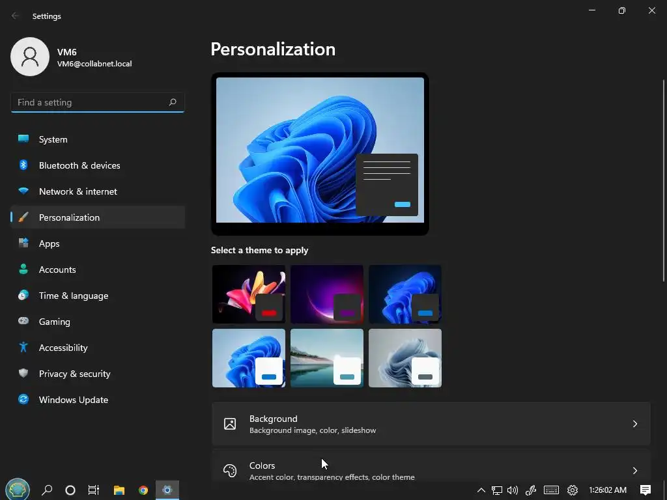Screen dimensions: 667x500
Task: Open the notification center icon
Action: pyautogui.click(x=646, y=490)
